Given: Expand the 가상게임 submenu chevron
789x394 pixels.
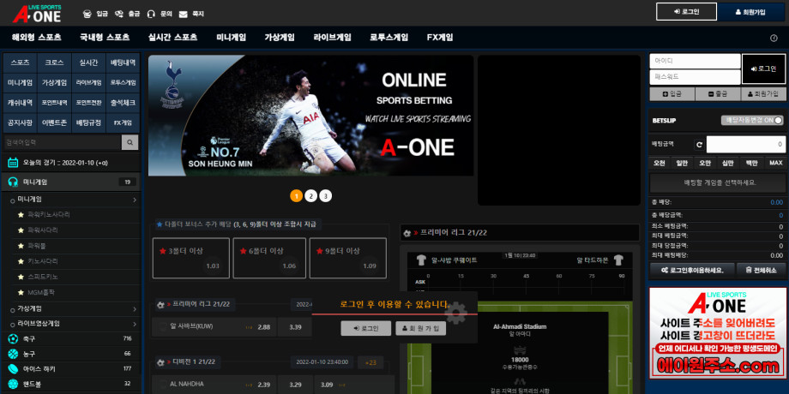Looking at the screenshot, I should pos(135,308).
